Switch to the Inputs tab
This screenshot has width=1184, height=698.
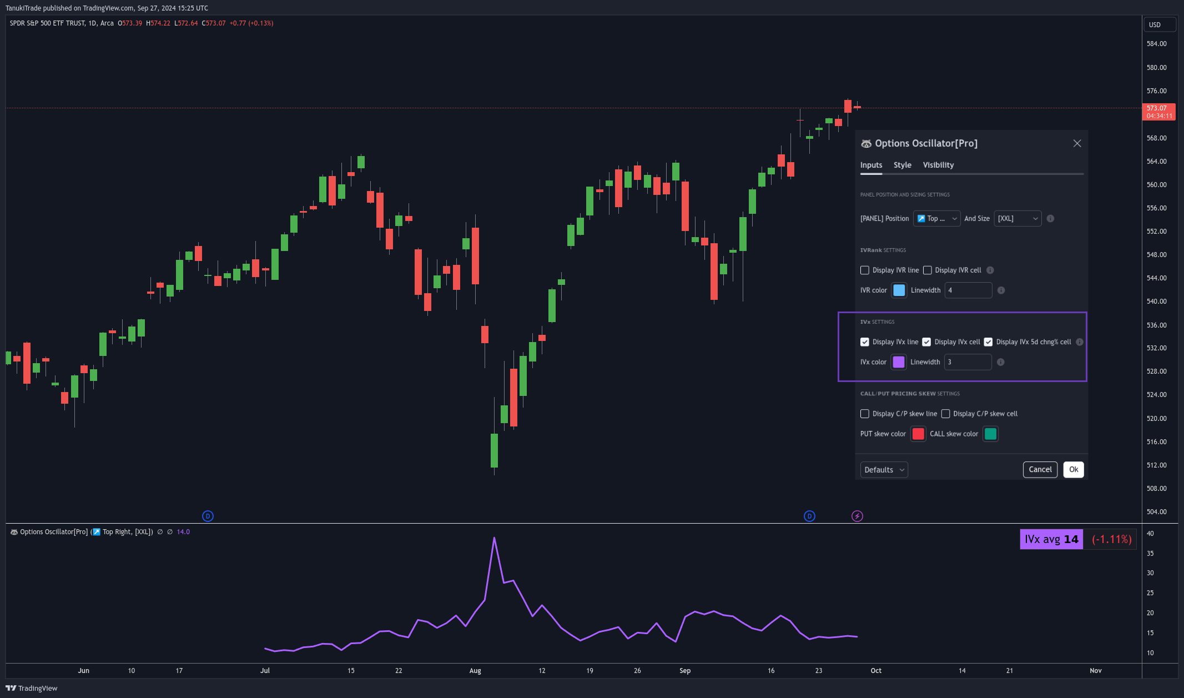coord(871,165)
